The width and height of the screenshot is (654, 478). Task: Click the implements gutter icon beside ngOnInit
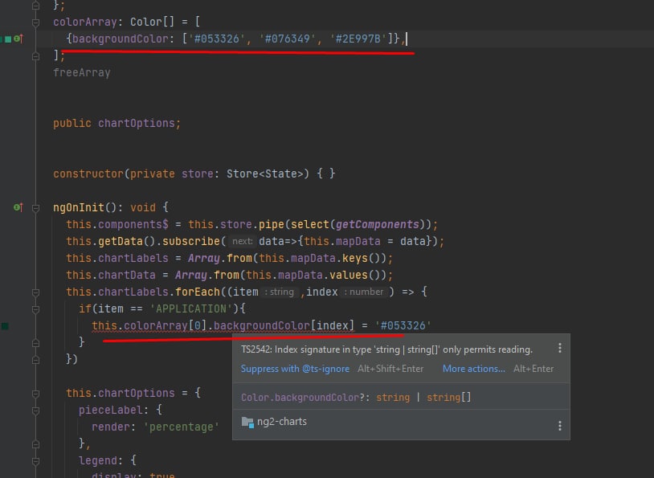(x=18, y=207)
